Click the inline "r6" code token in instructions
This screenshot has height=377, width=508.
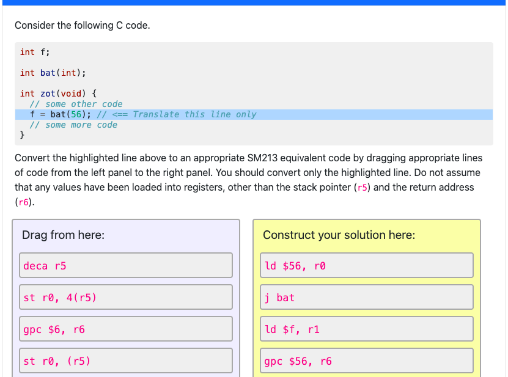[22, 202]
